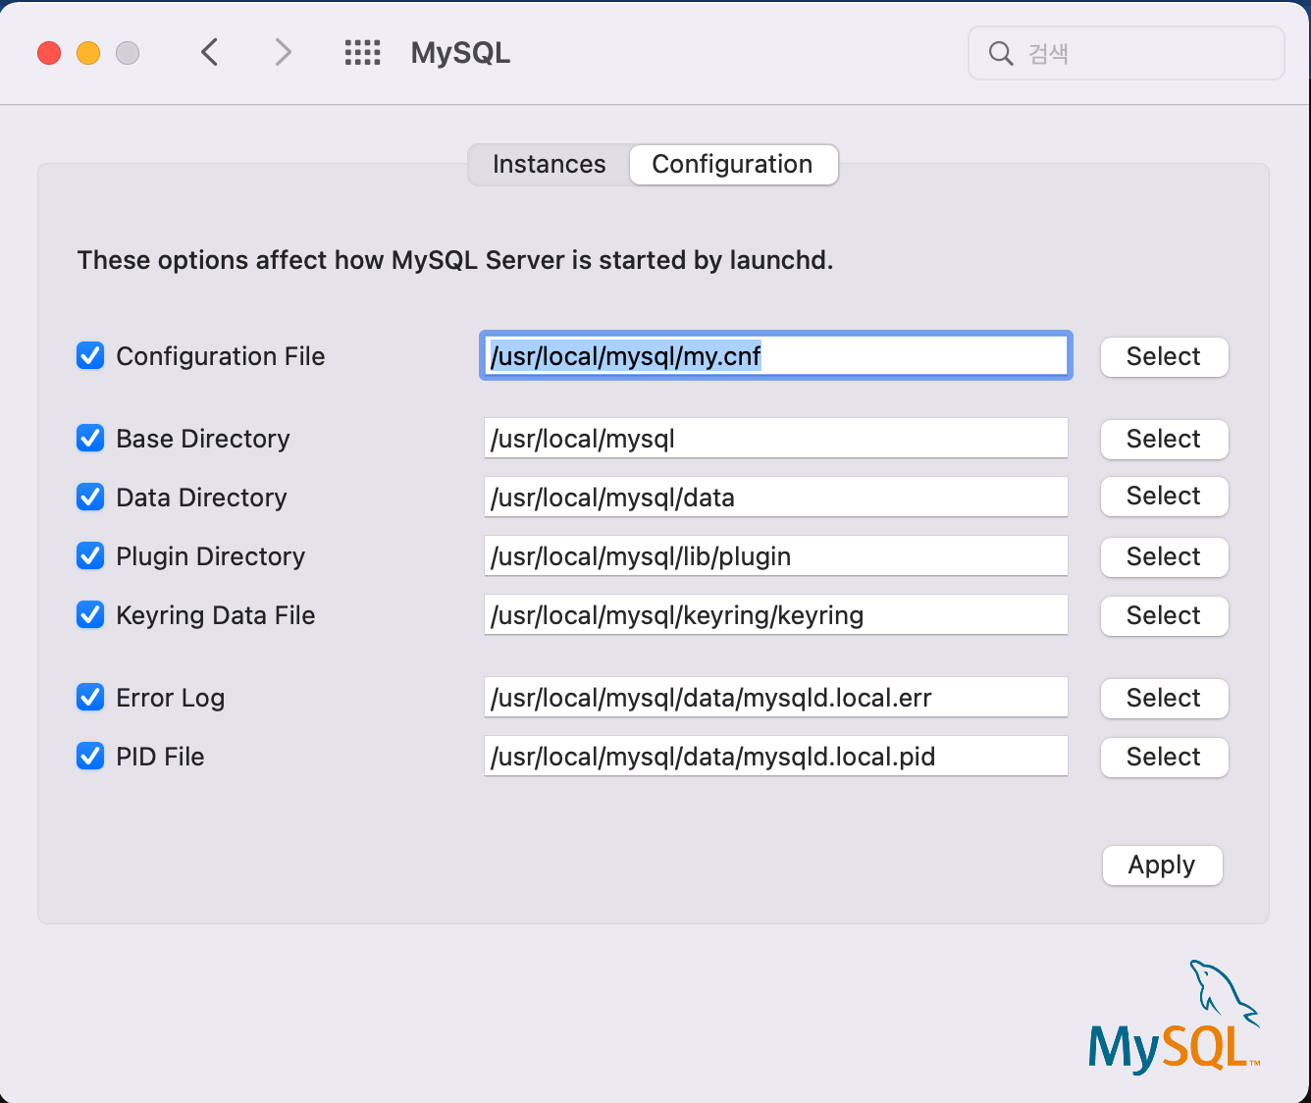The image size is (1311, 1103).
Task: Close the window with red button
Action: pyautogui.click(x=49, y=53)
